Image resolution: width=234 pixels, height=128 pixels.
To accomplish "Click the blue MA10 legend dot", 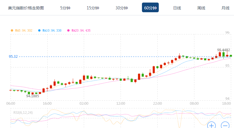I will [x=39, y=30].
